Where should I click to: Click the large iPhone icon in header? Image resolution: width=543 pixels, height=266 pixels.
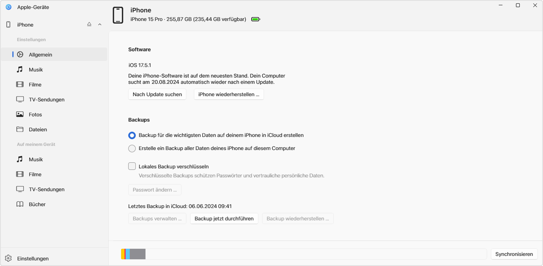pos(118,15)
